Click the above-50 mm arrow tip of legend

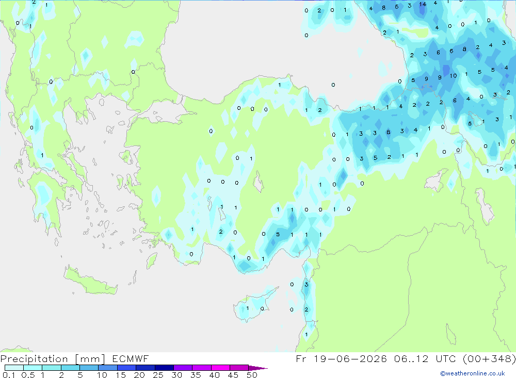point(258,368)
